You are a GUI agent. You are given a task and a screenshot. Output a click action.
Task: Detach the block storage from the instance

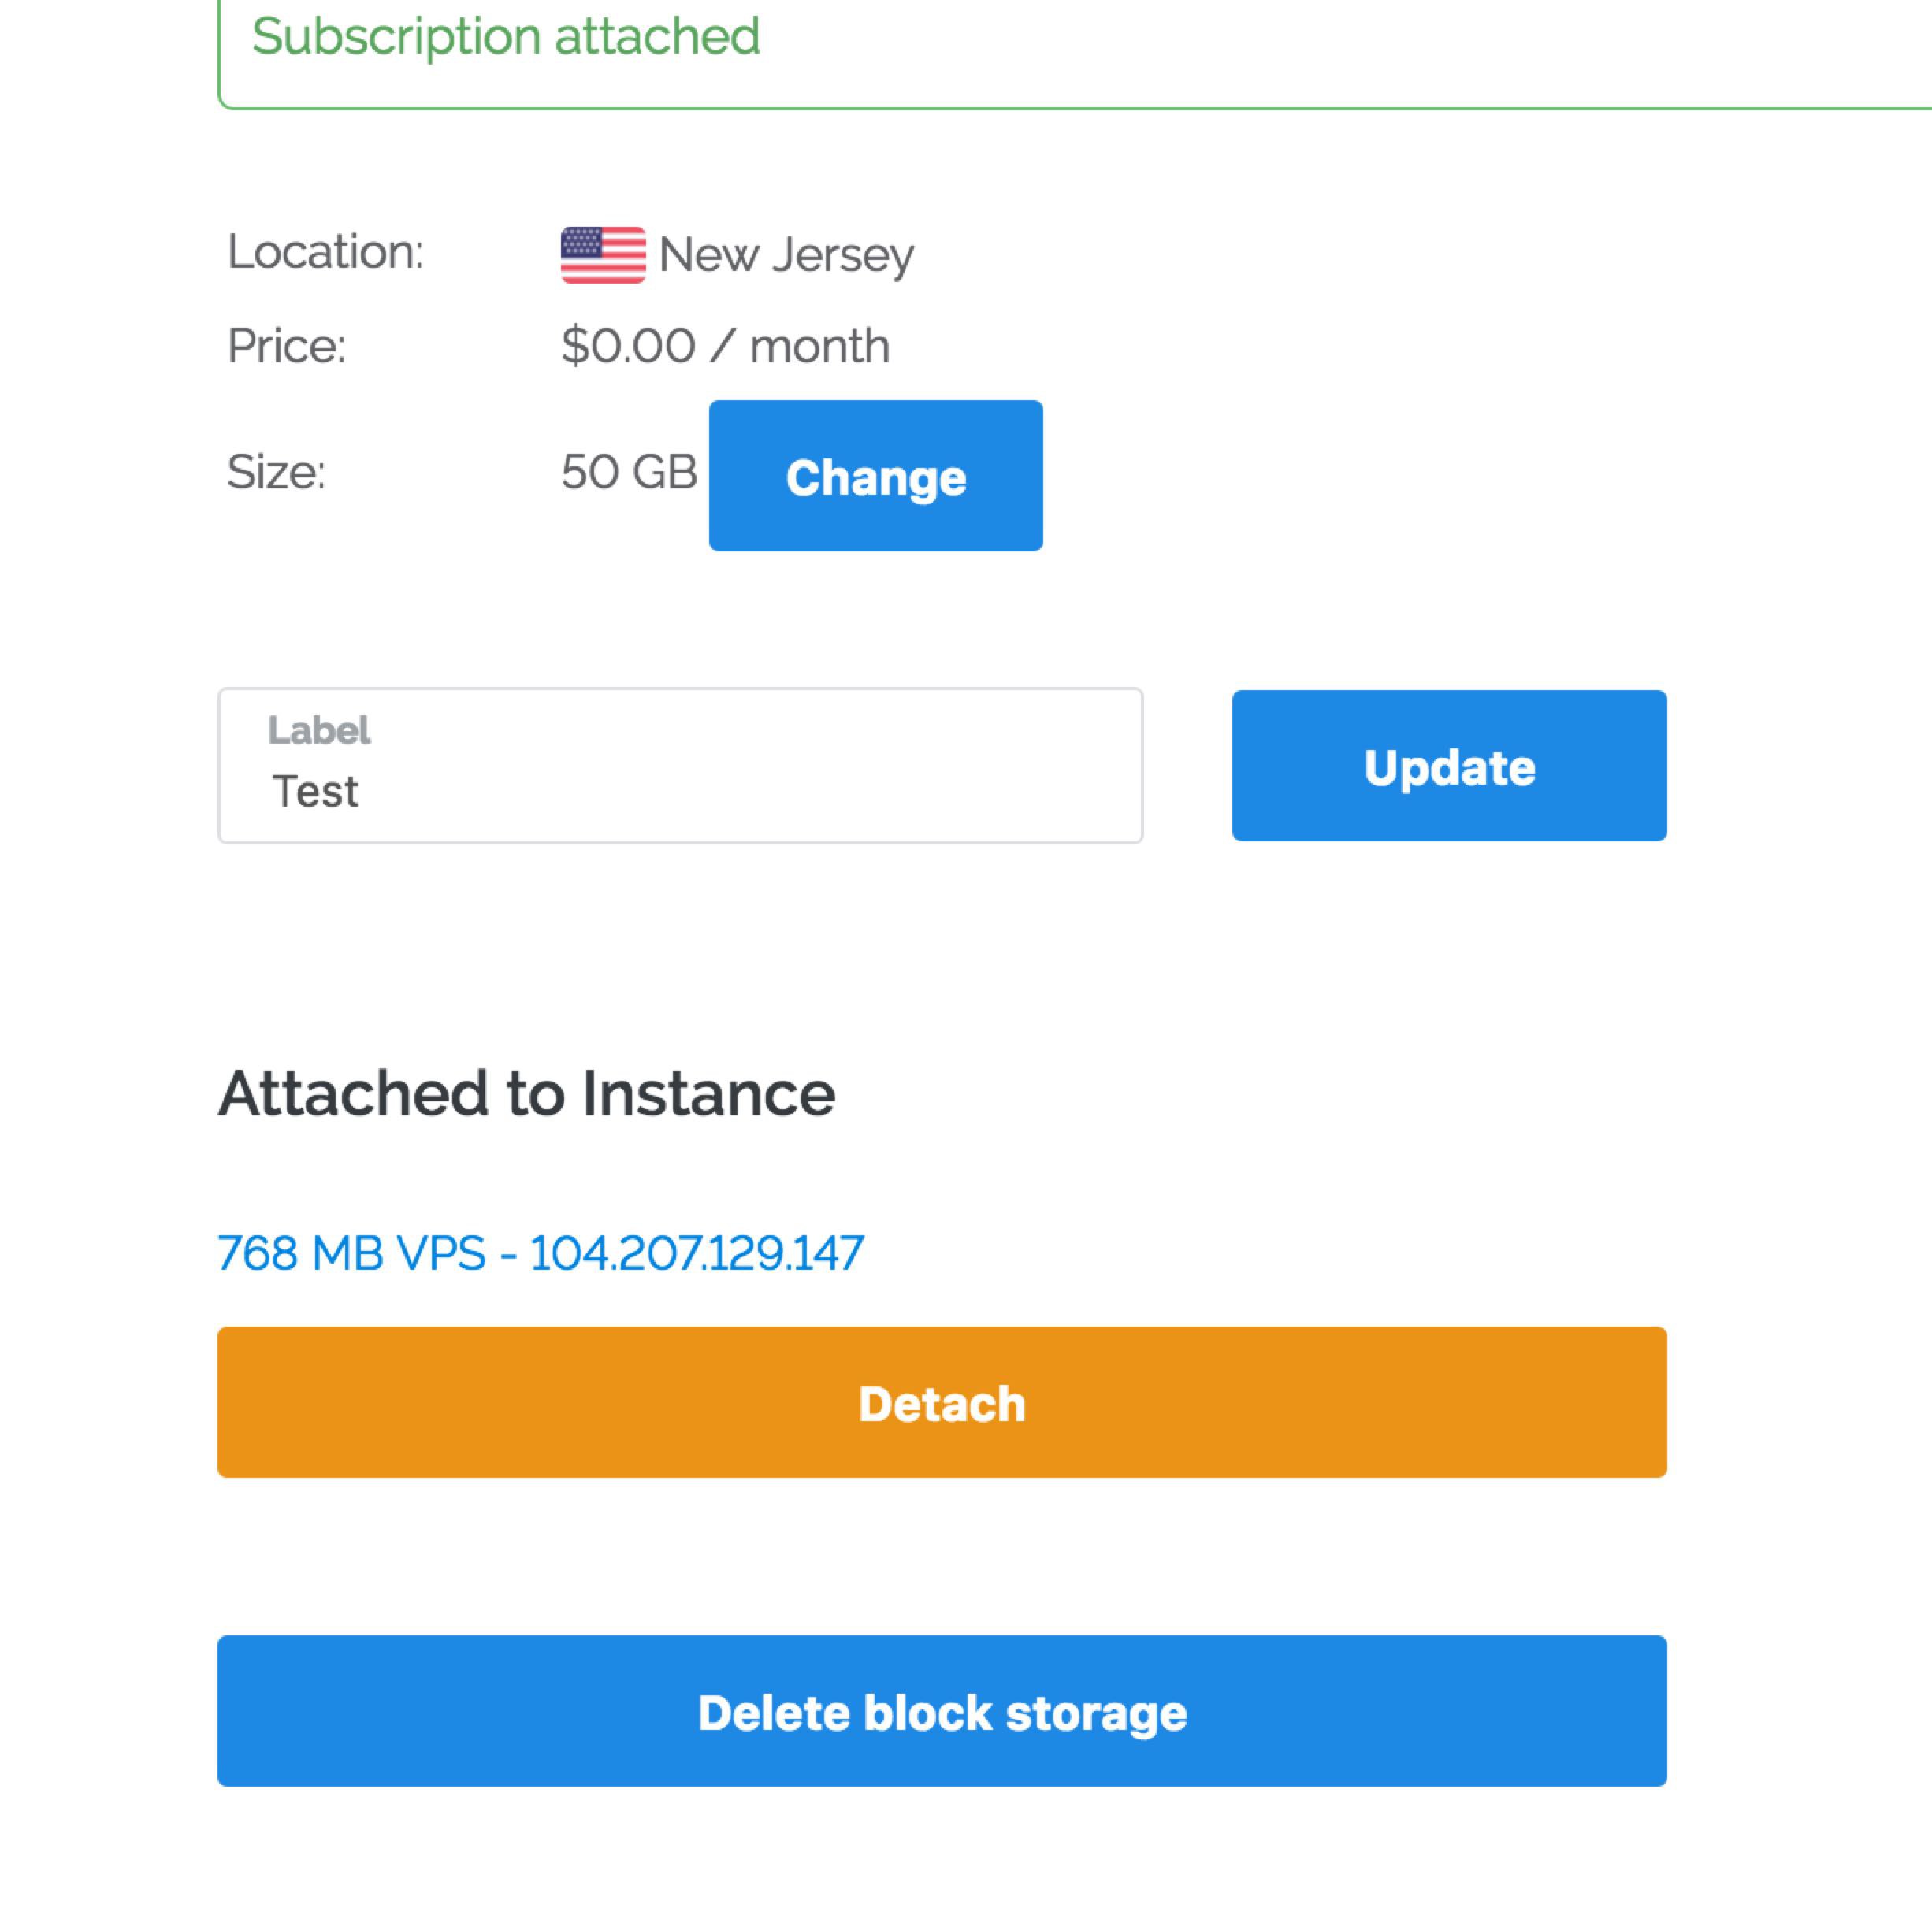point(941,1402)
